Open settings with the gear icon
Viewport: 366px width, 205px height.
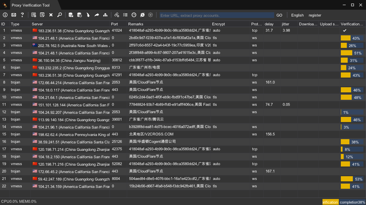(151, 15)
